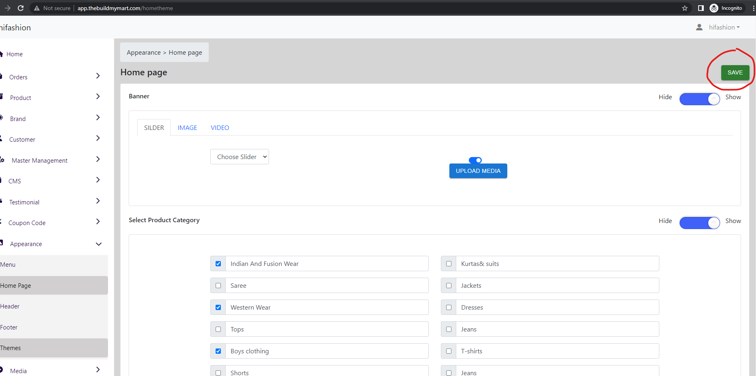Expand the Product menu chevron

98,96
